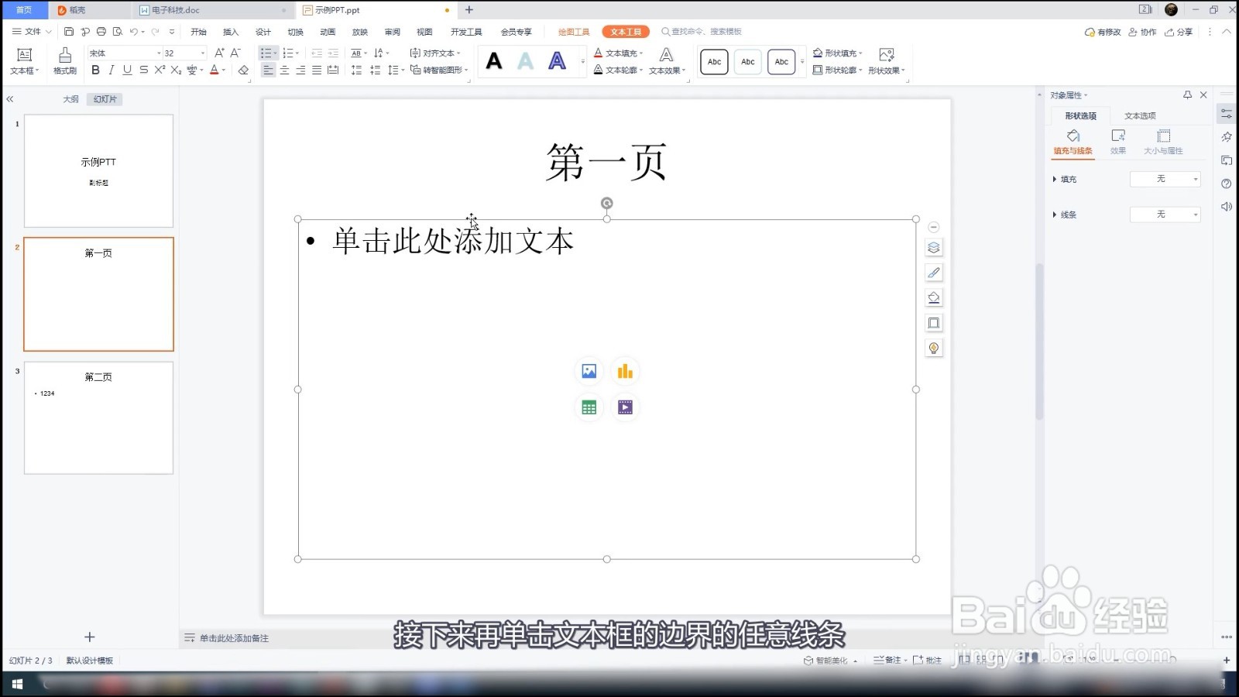Open the 插入 menu tab

[x=230, y=31]
